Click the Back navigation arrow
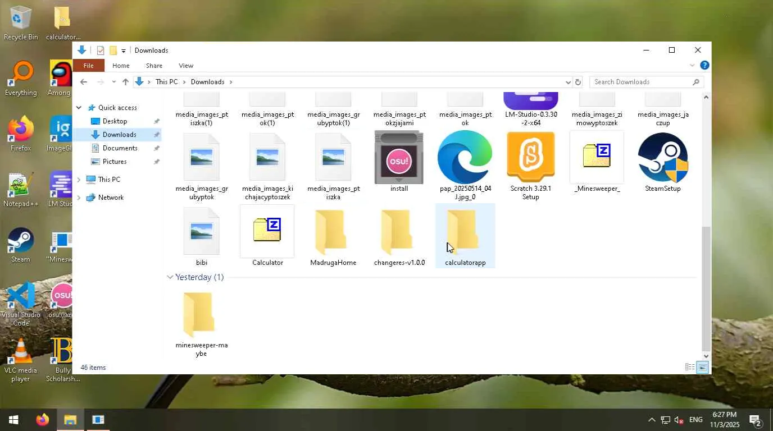Viewport: 773px width, 431px height. 84,82
